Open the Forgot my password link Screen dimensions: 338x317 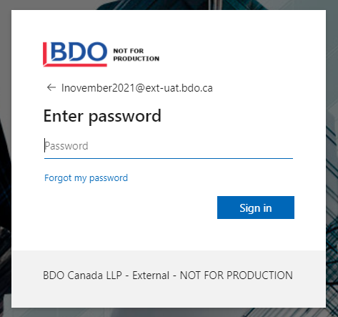click(86, 178)
